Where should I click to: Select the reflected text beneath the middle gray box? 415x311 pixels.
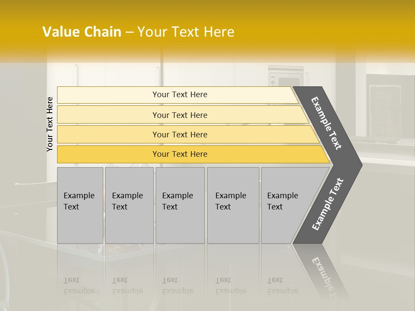point(177,286)
